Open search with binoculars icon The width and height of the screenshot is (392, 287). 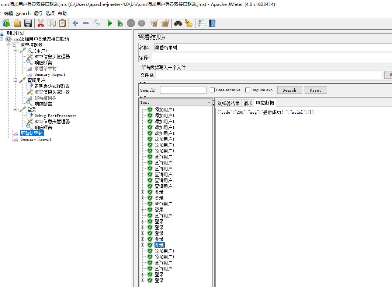pyautogui.click(x=178, y=23)
